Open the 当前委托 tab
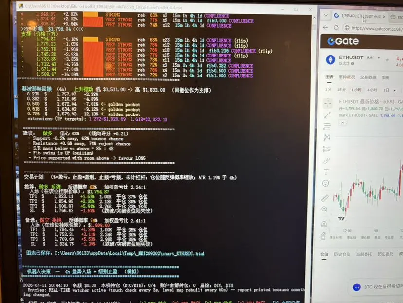The width and height of the screenshot is (403, 303). pyautogui.click(x=364, y=254)
